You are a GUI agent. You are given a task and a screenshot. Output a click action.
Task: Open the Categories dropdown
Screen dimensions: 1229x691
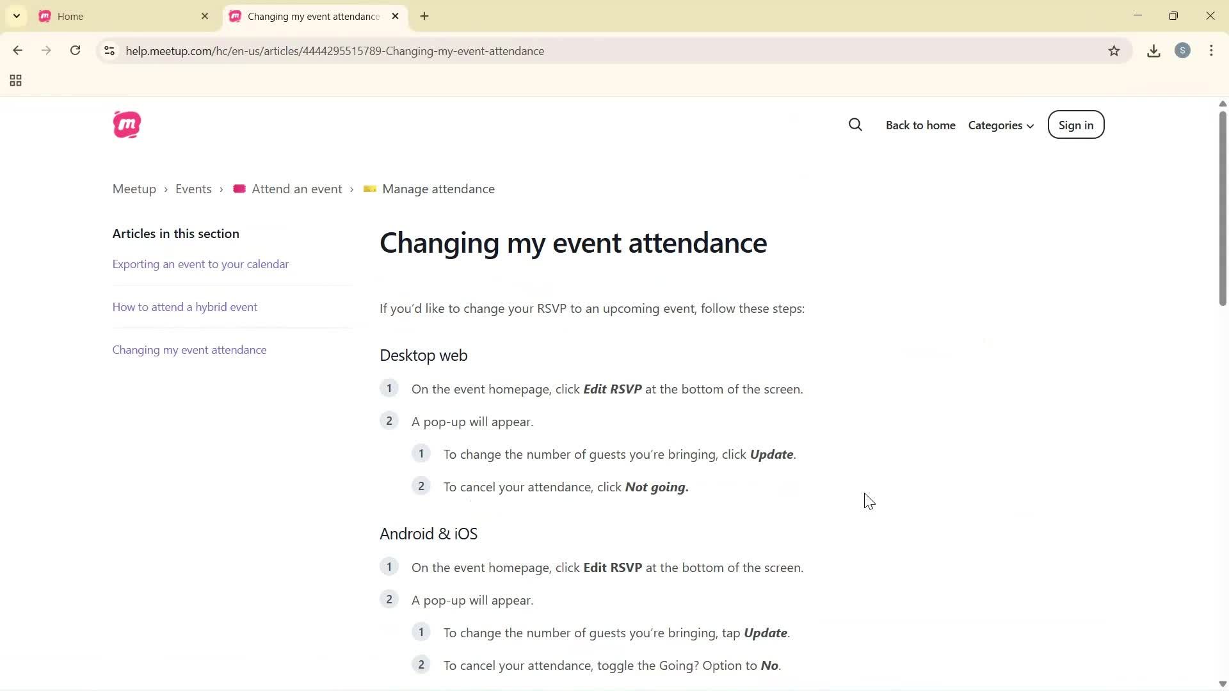tap(1000, 125)
